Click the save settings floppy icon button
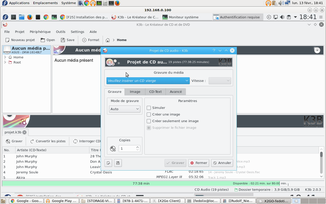Viewport: 326px width, 204px height. click(118, 163)
